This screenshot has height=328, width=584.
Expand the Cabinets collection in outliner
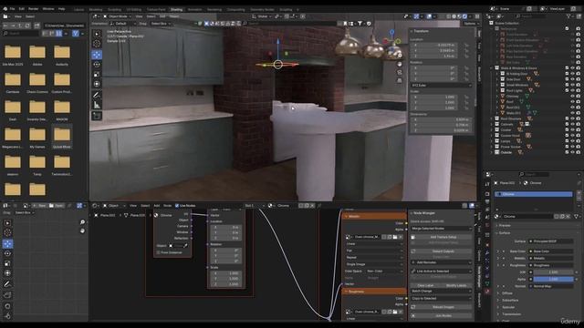(492, 124)
